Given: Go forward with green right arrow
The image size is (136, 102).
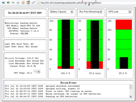Looking at the screenshot, I should point(13,2).
